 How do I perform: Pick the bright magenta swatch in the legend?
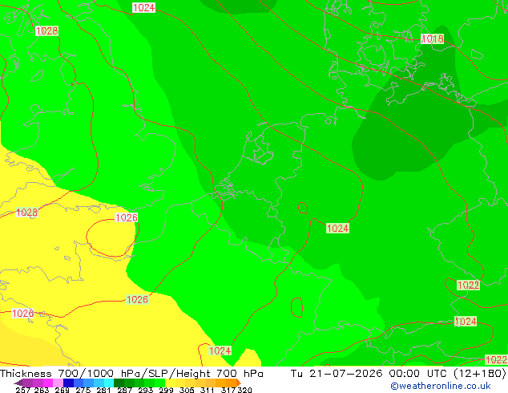48,383
